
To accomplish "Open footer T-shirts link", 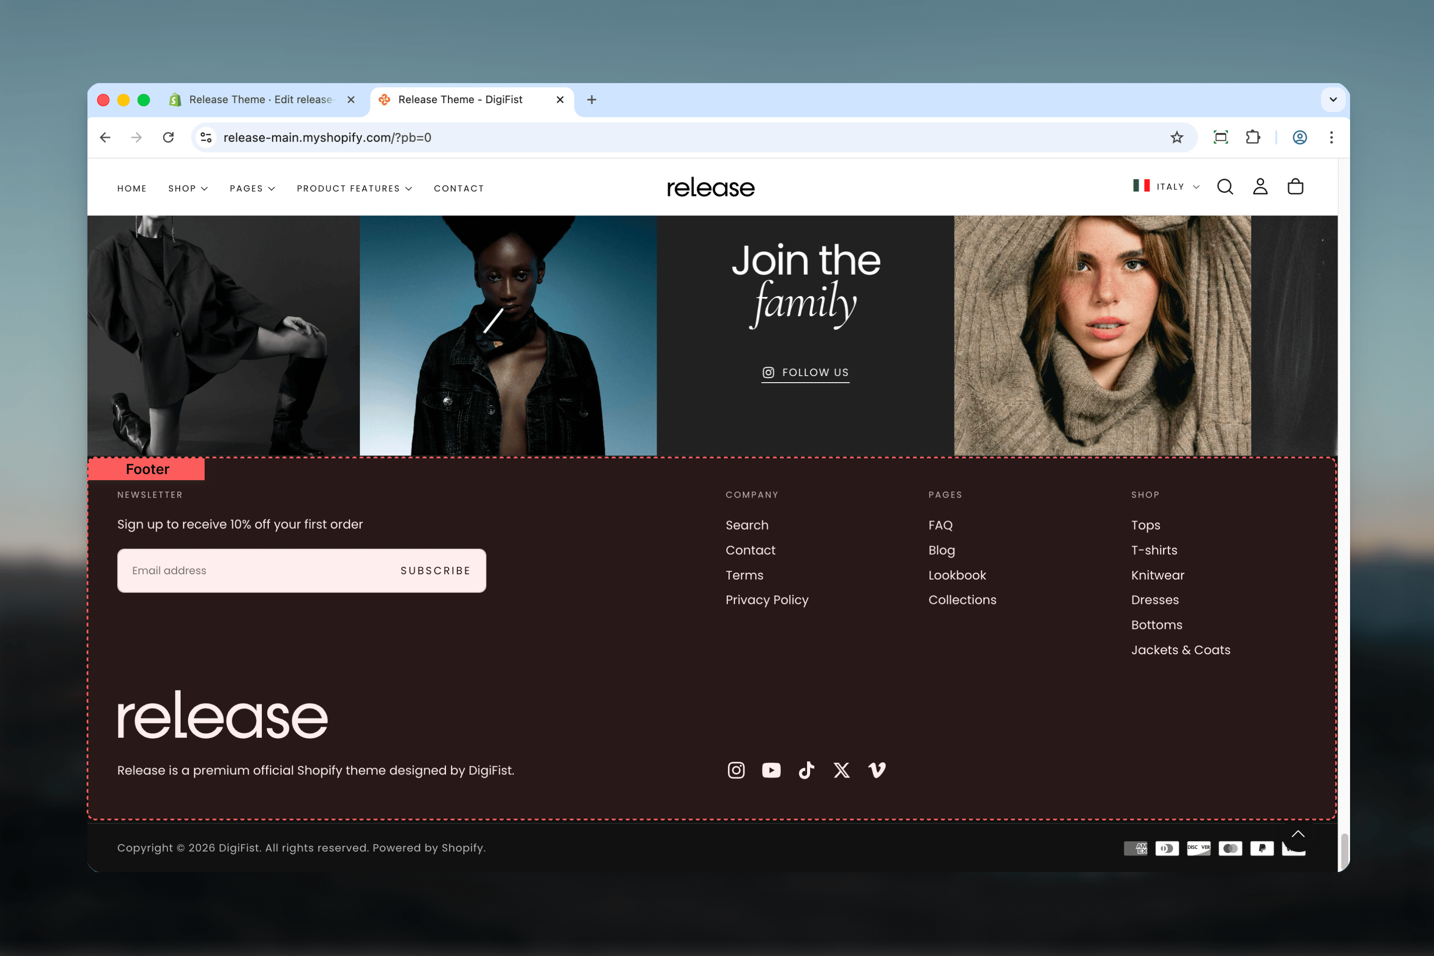I will (x=1154, y=550).
